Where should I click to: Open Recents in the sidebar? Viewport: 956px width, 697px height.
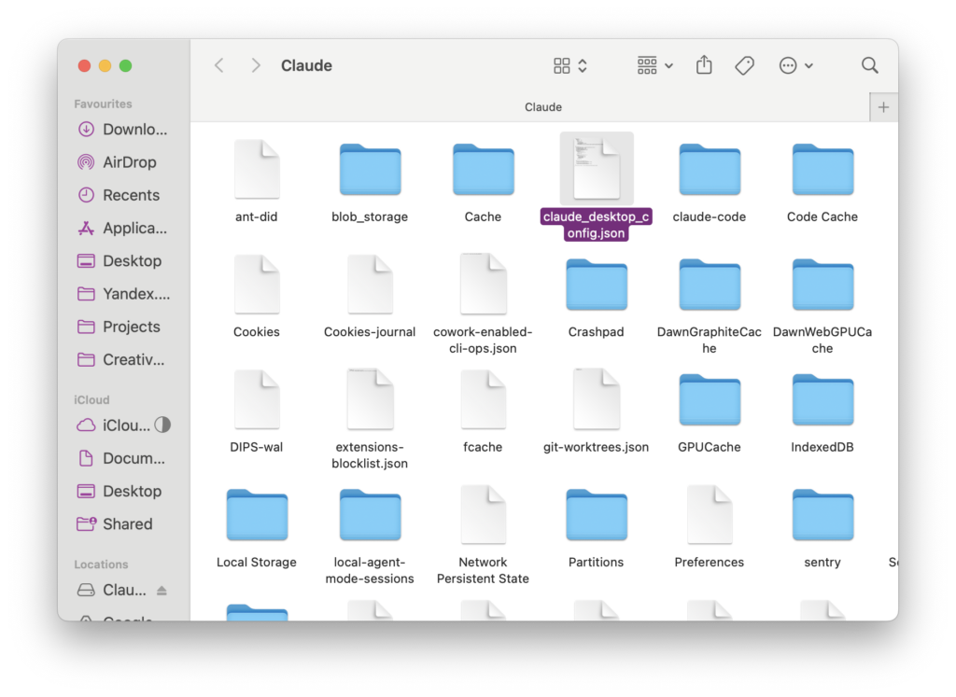tap(122, 195)
